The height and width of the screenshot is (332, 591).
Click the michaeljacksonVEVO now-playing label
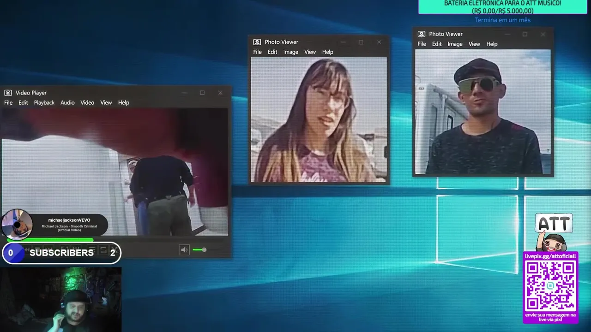69,220
